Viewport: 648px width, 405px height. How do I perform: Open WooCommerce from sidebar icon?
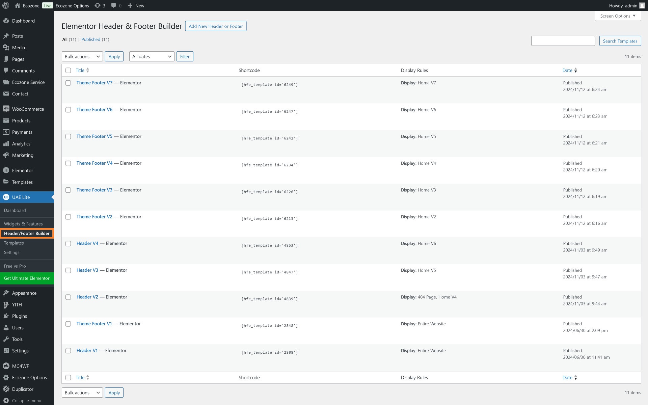[x=6, y=109]
